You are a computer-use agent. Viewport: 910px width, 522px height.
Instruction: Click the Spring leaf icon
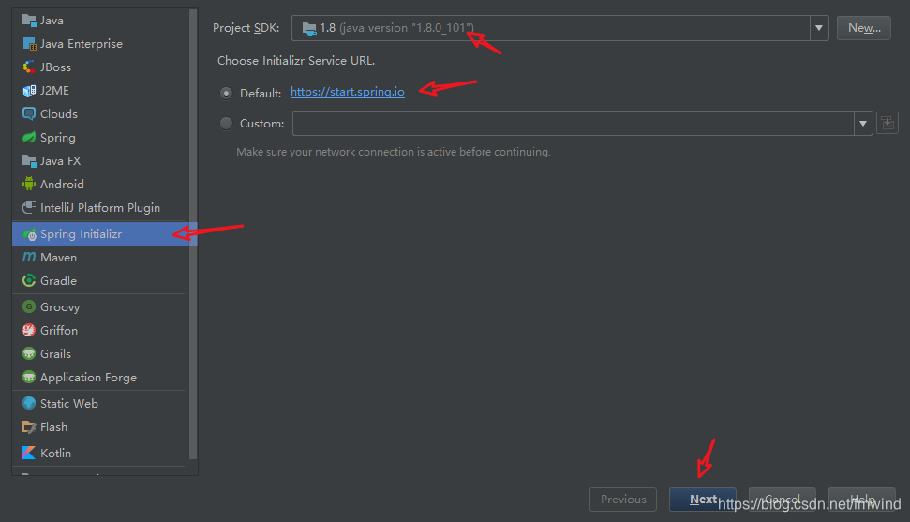coord(29,138)
